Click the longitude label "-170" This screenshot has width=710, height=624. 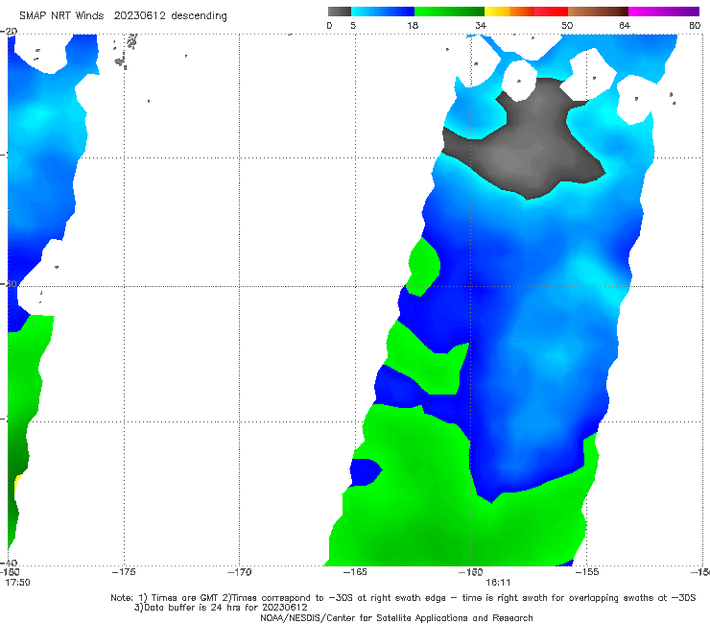click(239, 572)
